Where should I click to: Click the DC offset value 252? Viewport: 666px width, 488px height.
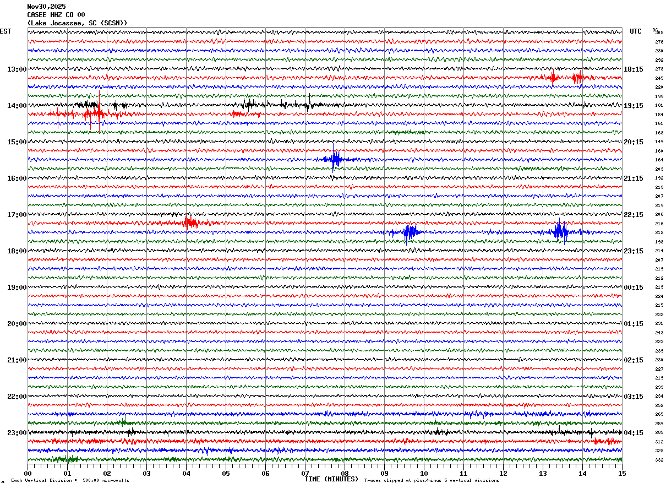click(x=659, y=405)
